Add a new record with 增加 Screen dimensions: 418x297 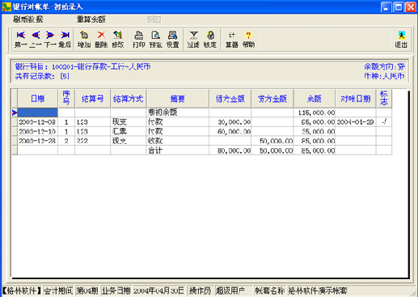(x=84, y=39)
